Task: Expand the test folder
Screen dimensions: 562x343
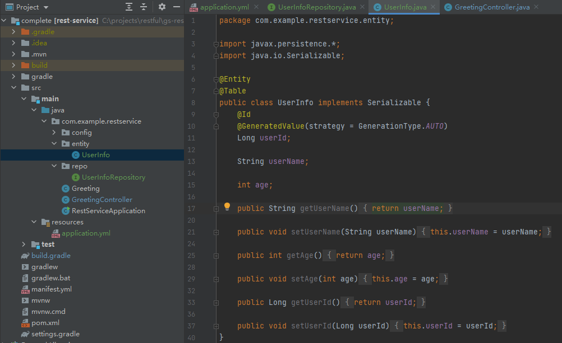Action: (x=24, y=245)
